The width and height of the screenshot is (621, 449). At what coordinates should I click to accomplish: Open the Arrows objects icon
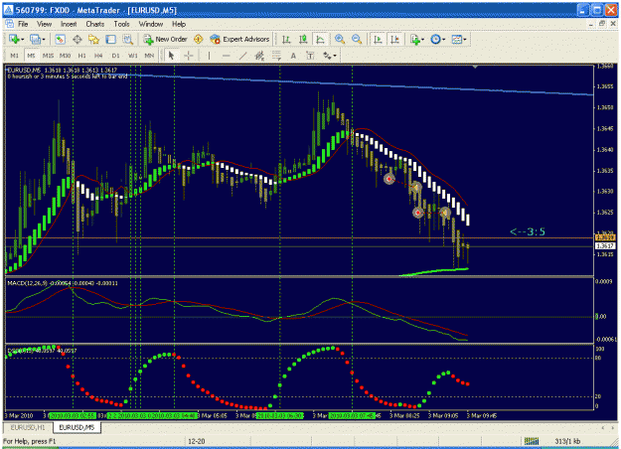click(327, 56)
